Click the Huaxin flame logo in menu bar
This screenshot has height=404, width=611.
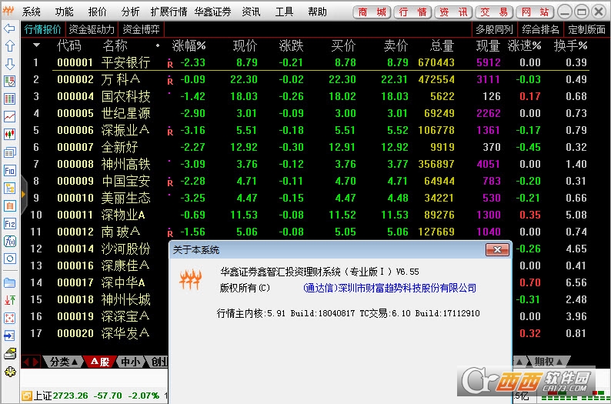pos(8,11)
